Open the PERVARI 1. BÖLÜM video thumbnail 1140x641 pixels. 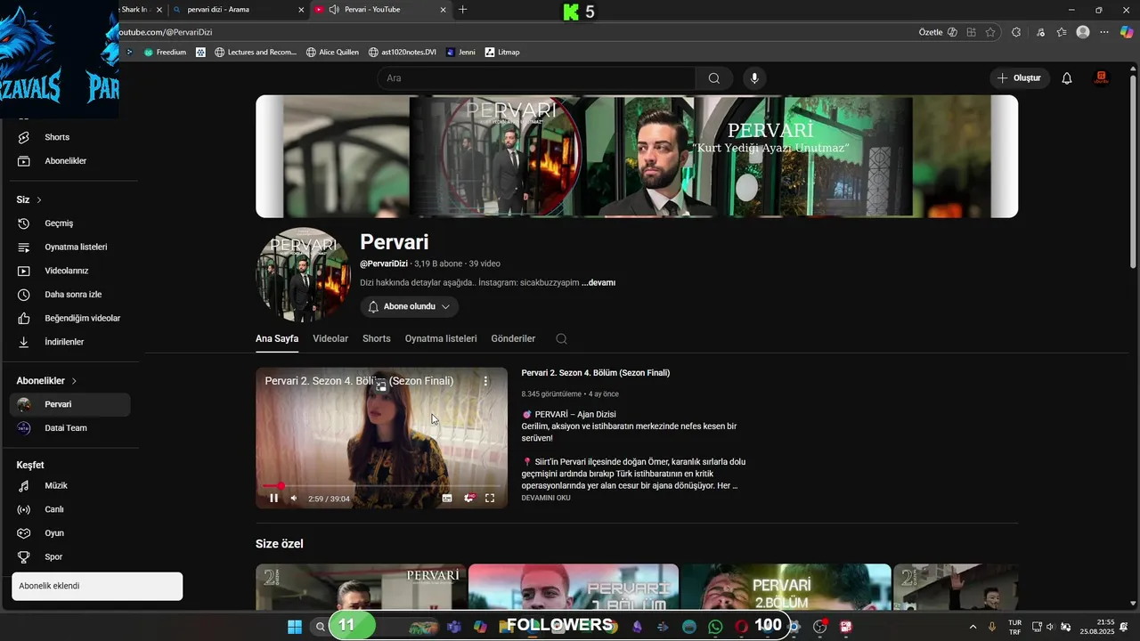(574, 587)
